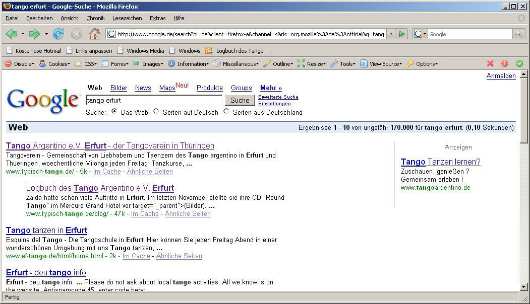
Task: Click the Google query input field
Action: point(154,100)
